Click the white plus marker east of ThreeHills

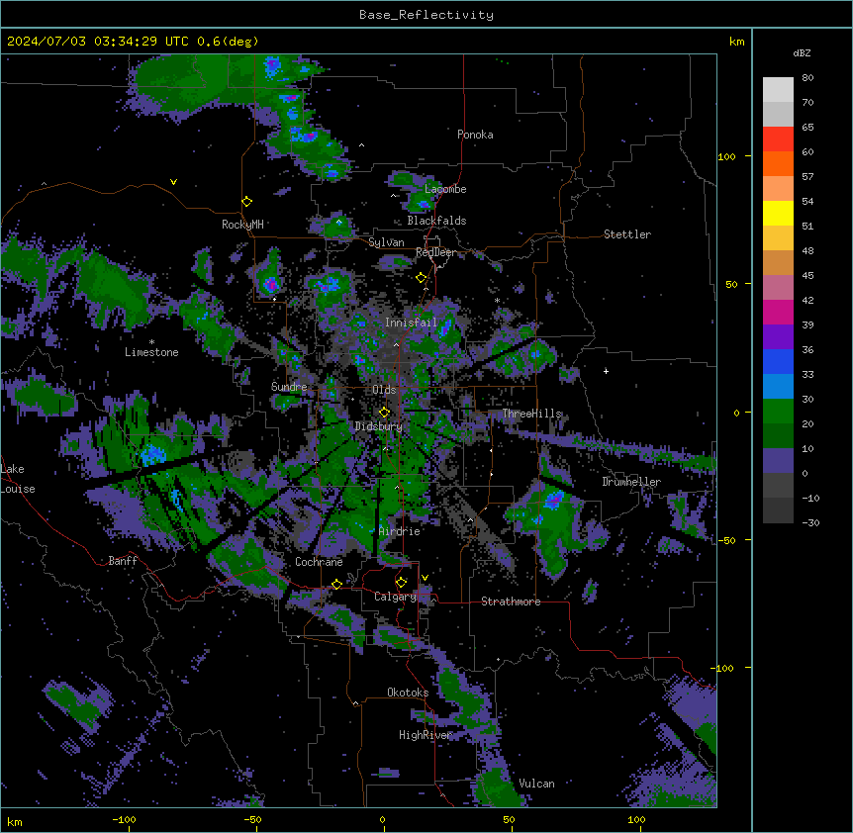606,371
